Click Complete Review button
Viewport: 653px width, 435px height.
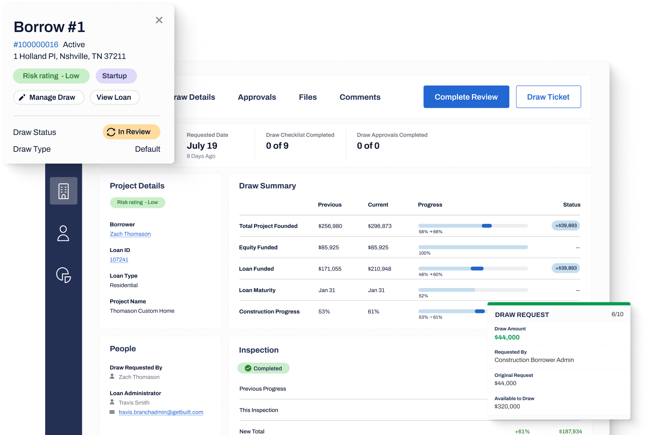click(x=466, y=97)
